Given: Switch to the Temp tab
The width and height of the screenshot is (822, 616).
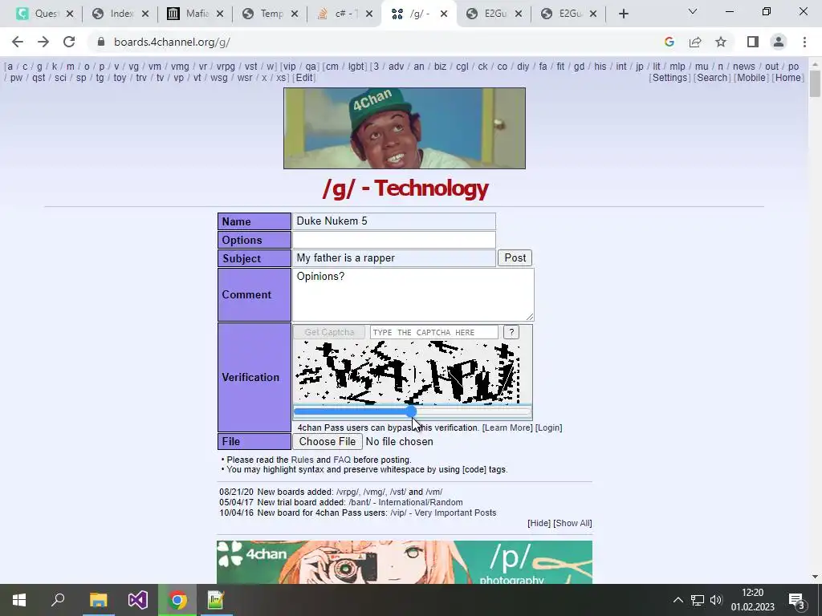Looking at the screenshot, I should [270, 14].
